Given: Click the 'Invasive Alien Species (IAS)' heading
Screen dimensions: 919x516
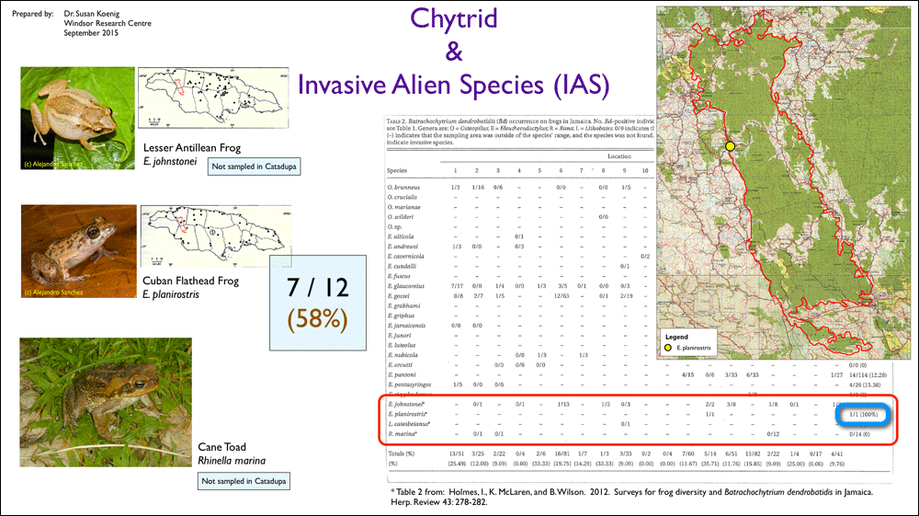Looking at the screenshot, I should pyautogui.click(x=454, y=85).
